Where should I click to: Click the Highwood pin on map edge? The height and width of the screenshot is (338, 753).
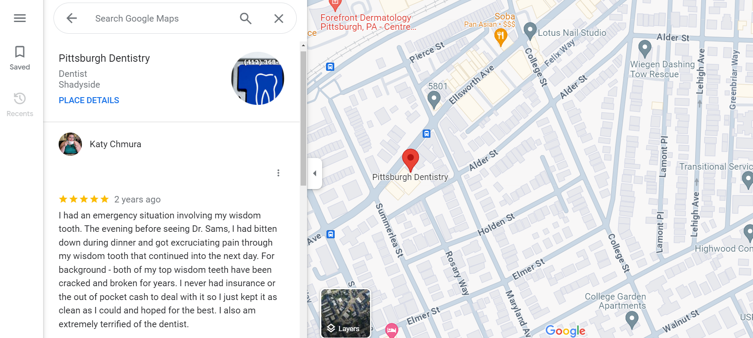coord(749,233)
